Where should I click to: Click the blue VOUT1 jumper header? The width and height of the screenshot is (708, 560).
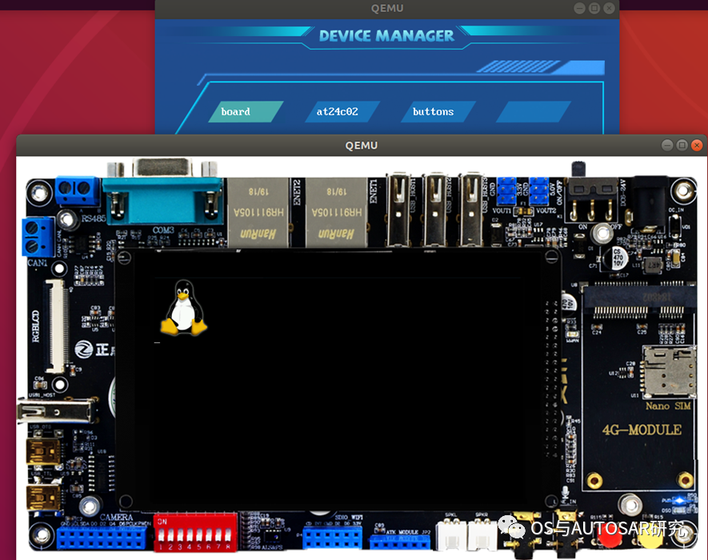coord(506,190)
